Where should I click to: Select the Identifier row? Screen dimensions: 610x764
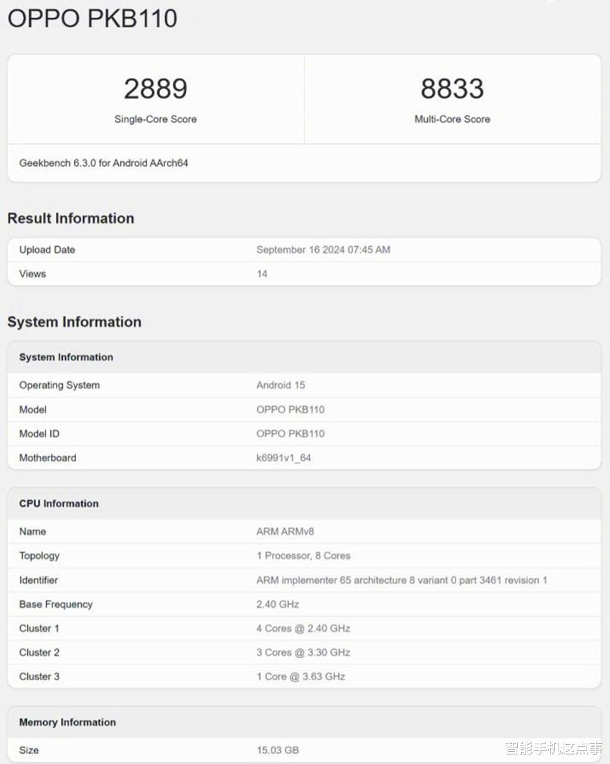coord(305,580)
